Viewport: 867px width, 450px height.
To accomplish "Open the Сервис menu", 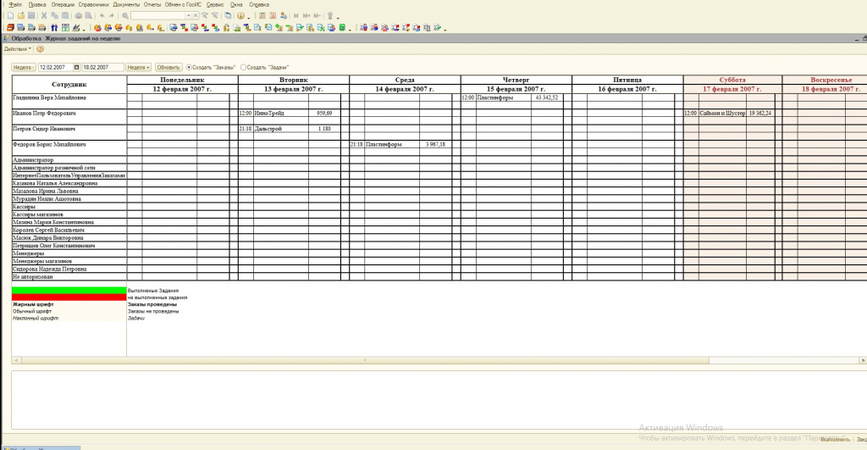I will [x=215, y=4].
